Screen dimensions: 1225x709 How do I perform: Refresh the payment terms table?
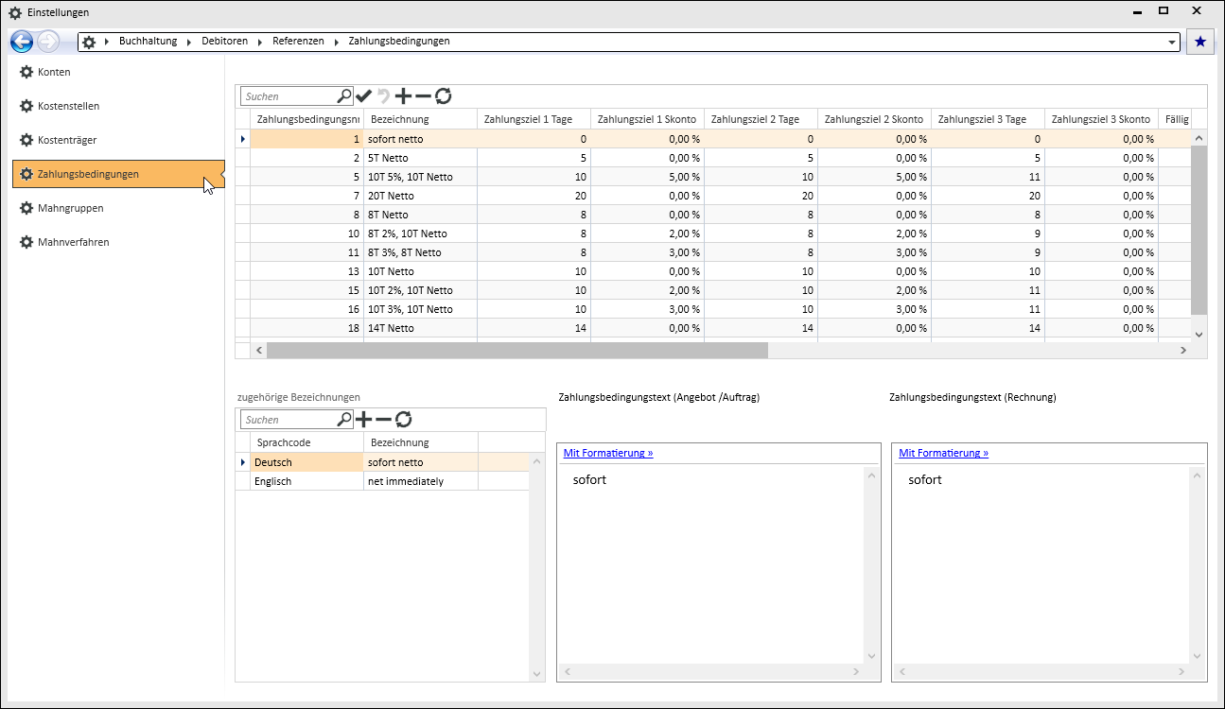[443, 95]
